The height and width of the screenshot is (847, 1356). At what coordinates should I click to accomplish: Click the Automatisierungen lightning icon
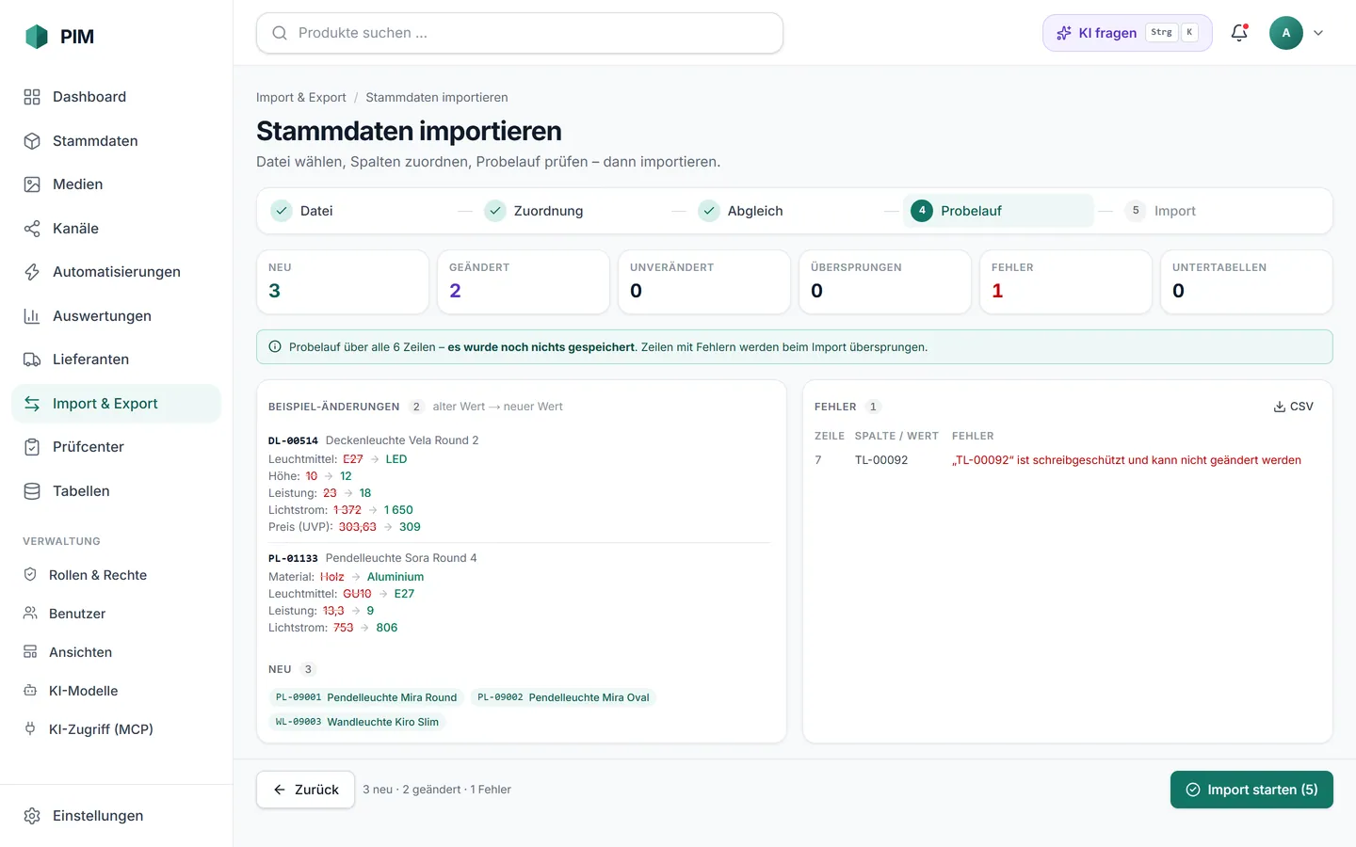pos(32,272)
